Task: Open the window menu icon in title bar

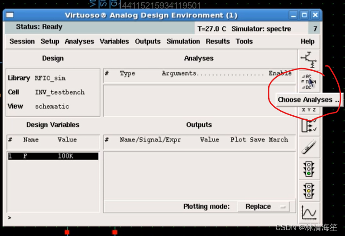Action: pyautogui.click(x=10, y=15)
